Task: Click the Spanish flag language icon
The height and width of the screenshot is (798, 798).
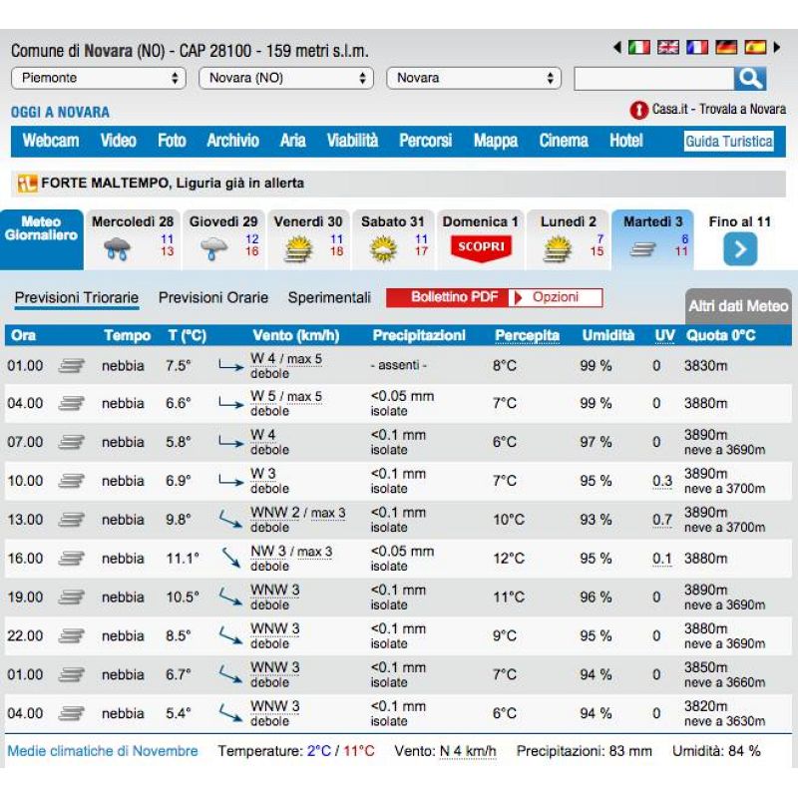Action: pyautogui.click(x=755, y=47)
